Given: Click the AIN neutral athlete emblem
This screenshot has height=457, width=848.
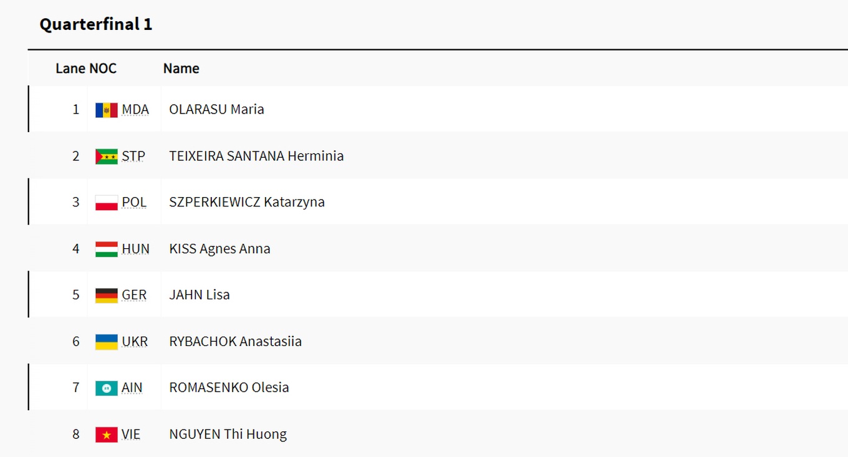Looking at the screenshot, I should (106, 388).
